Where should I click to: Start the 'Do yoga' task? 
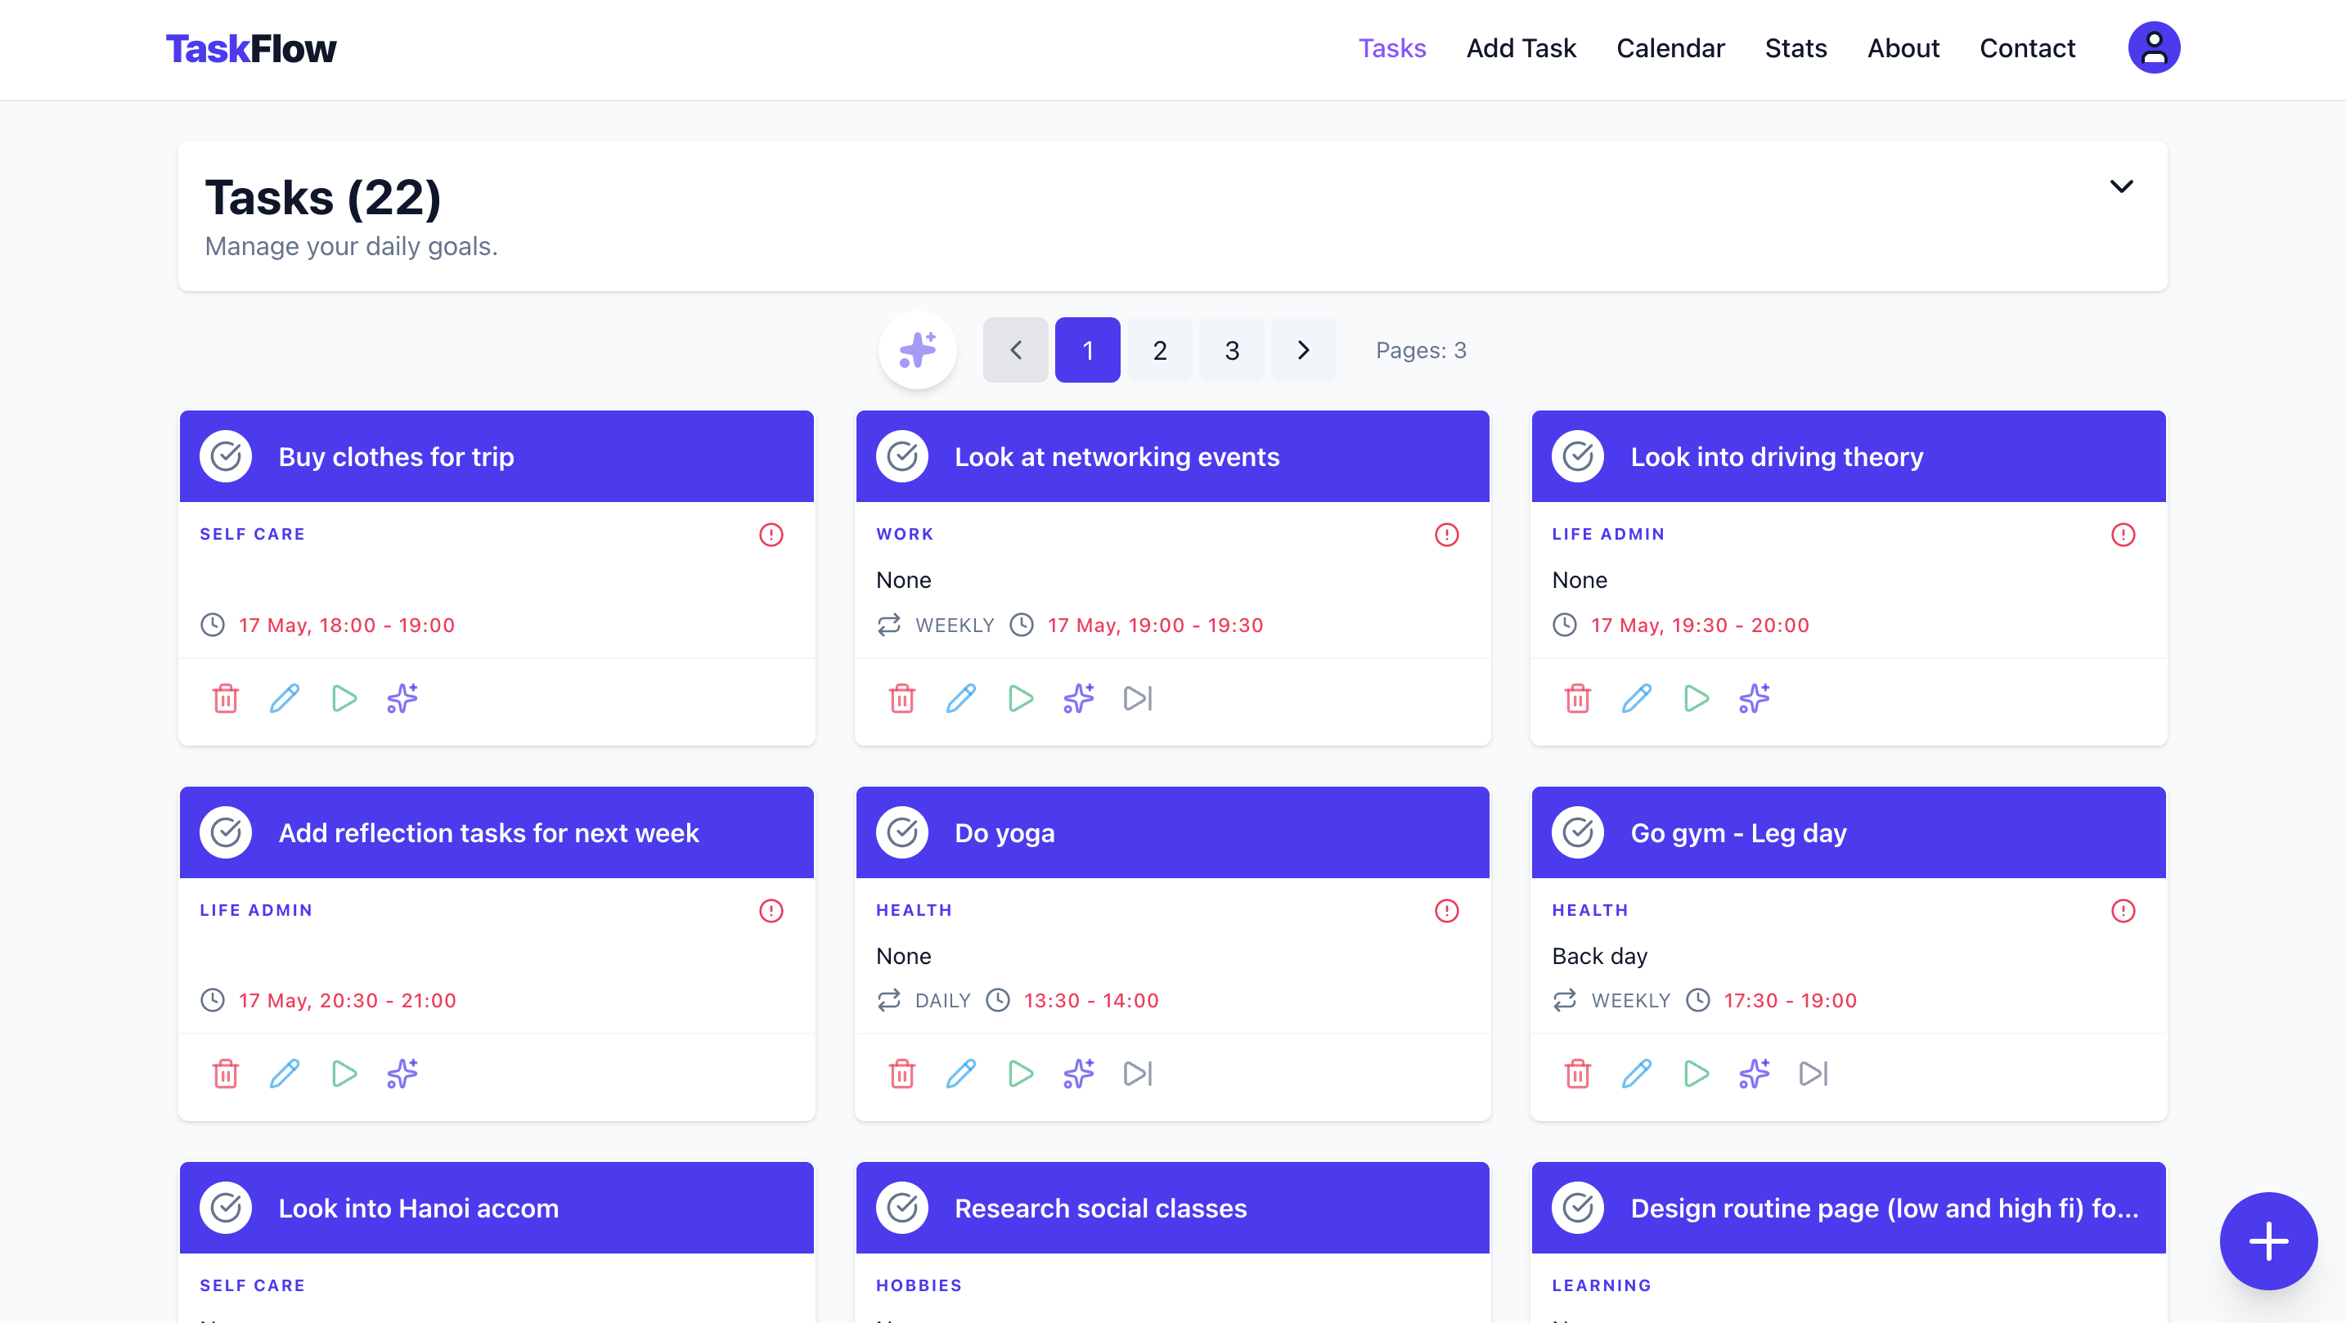(x=1020, y=1074)
